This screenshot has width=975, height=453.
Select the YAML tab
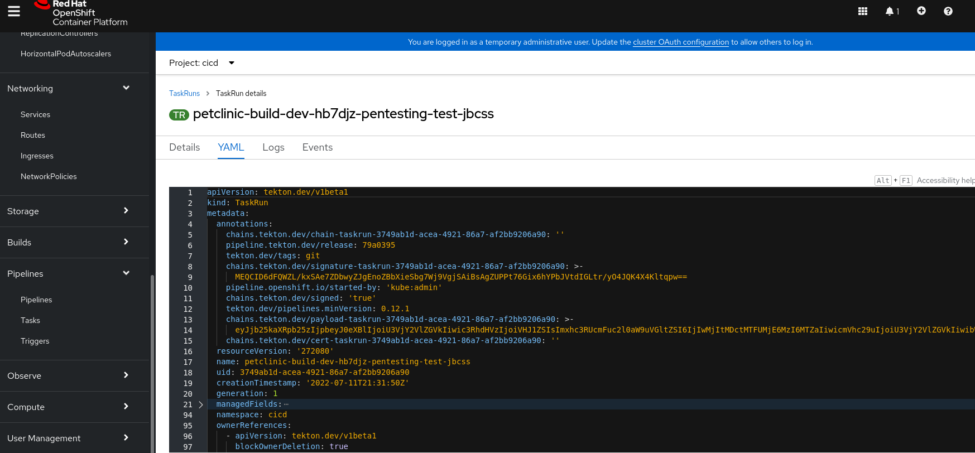231,147
